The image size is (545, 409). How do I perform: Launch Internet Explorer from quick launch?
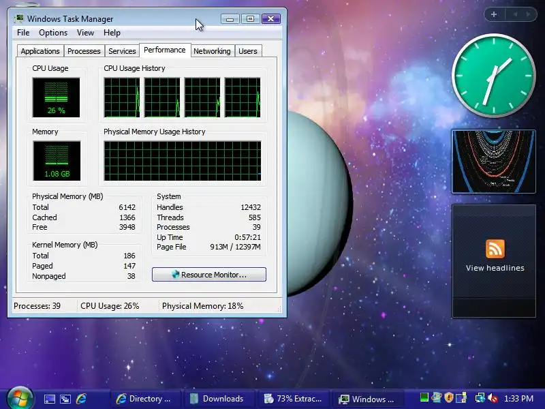pyautogui.click(x=81, y=399)
